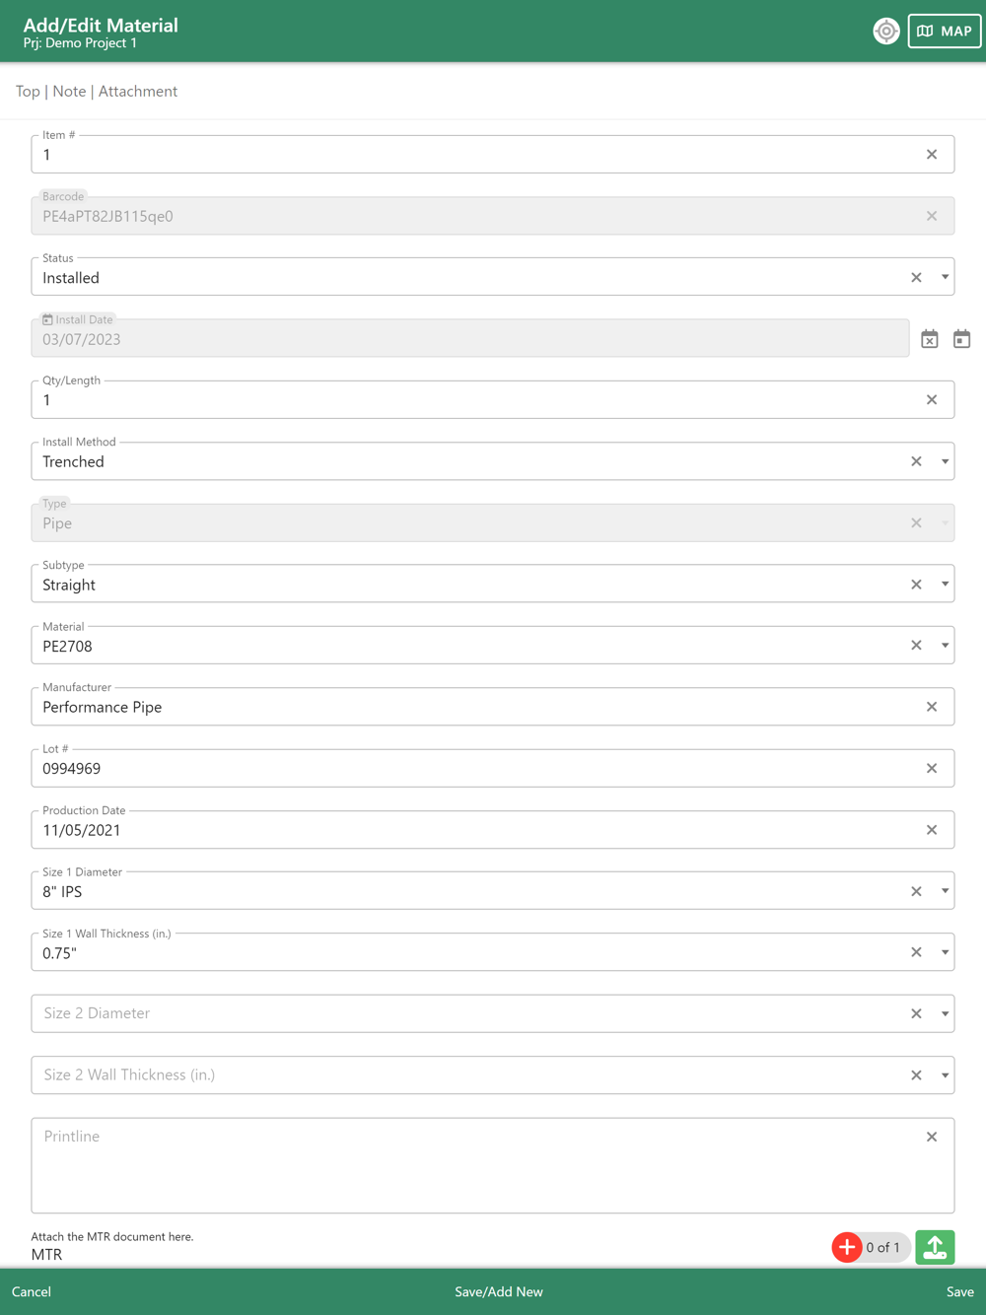This screenshot has height=1315, width=986.
Task: Clear the Item # field
Action: 931,155
